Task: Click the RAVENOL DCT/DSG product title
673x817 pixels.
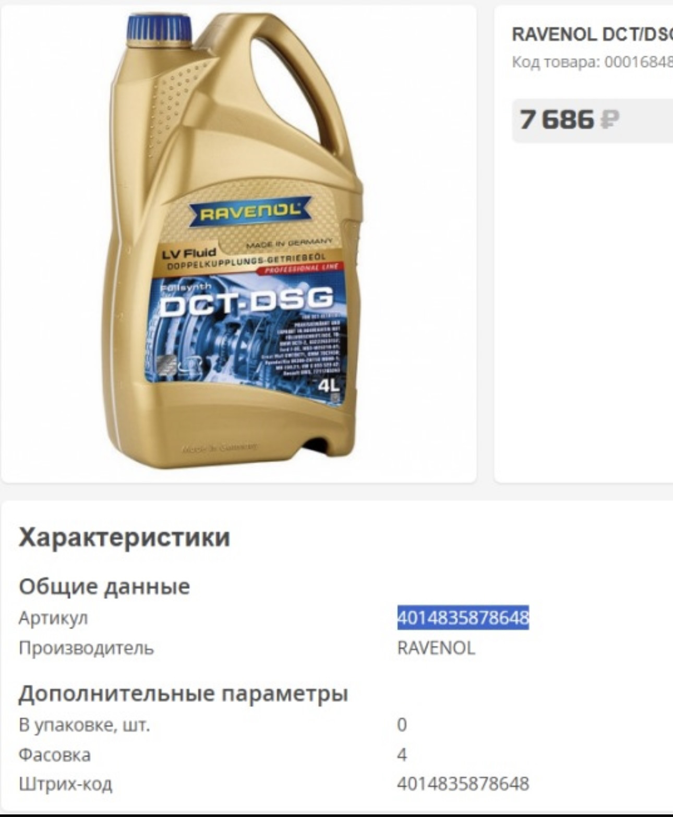Action: [x=593, y=34]
